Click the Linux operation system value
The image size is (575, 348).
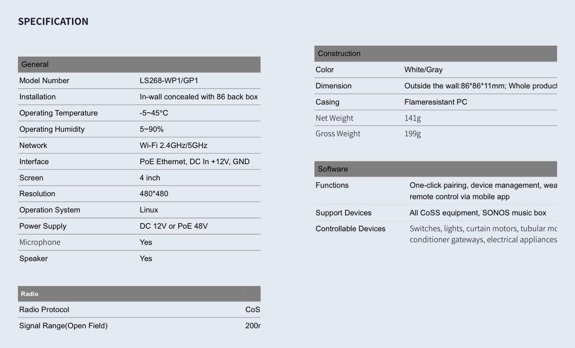[149, 210]
